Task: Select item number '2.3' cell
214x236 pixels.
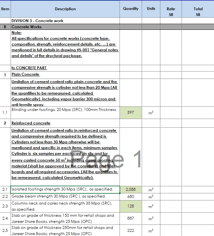Action: [x=5, y=206]
